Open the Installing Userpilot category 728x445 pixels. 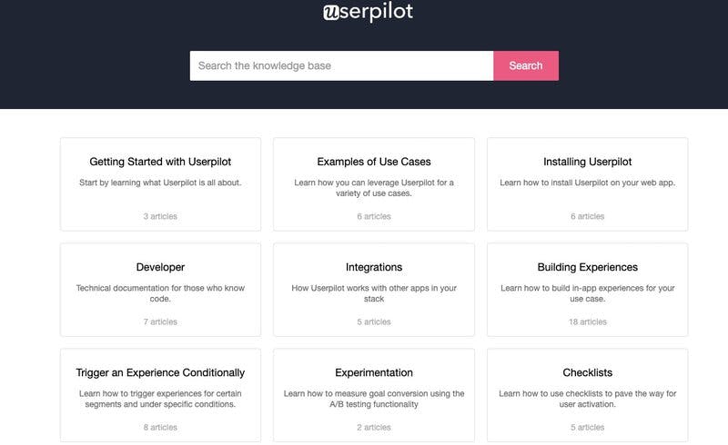[x=587, y=162]
